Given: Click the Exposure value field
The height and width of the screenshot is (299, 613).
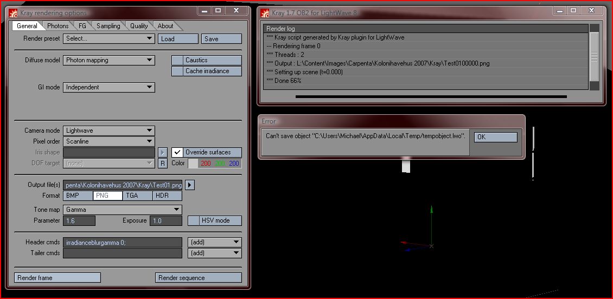Looking at the screenshot, I should [x=166, y=220].
